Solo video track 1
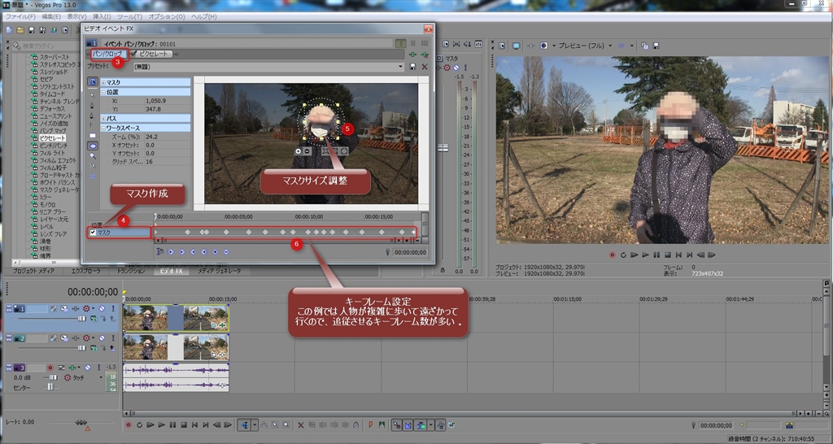This screenshot has height=444, width=833. pyautogui.click(x=113, y=308)
